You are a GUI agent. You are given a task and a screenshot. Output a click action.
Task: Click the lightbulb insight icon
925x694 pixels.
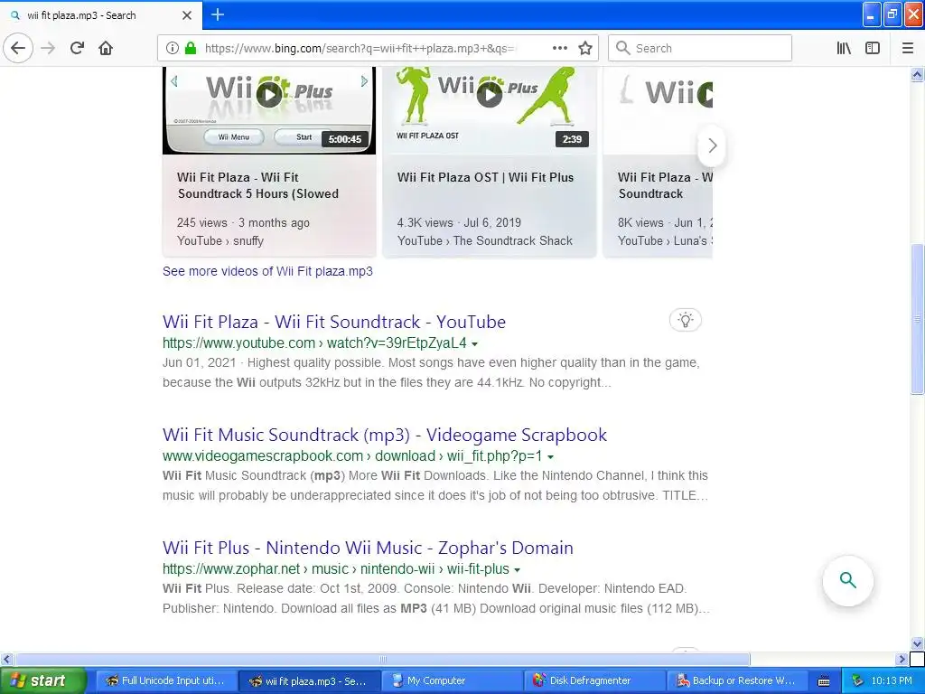686,320
